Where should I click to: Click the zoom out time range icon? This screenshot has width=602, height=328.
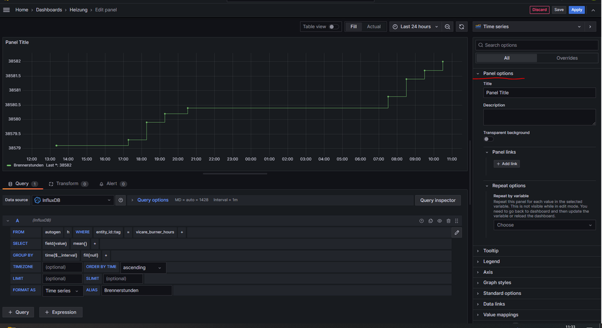point(447,27)
